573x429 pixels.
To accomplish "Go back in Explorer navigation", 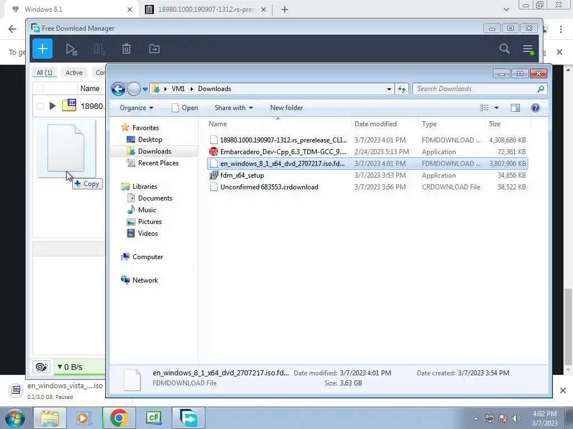I will [x=118, y=89].
